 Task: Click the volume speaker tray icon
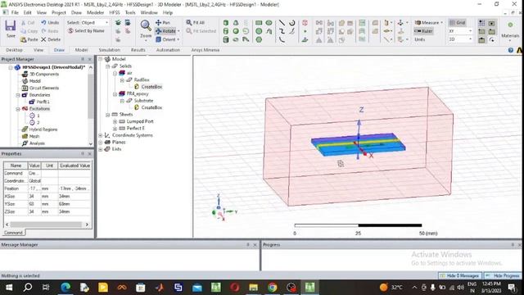460,288
